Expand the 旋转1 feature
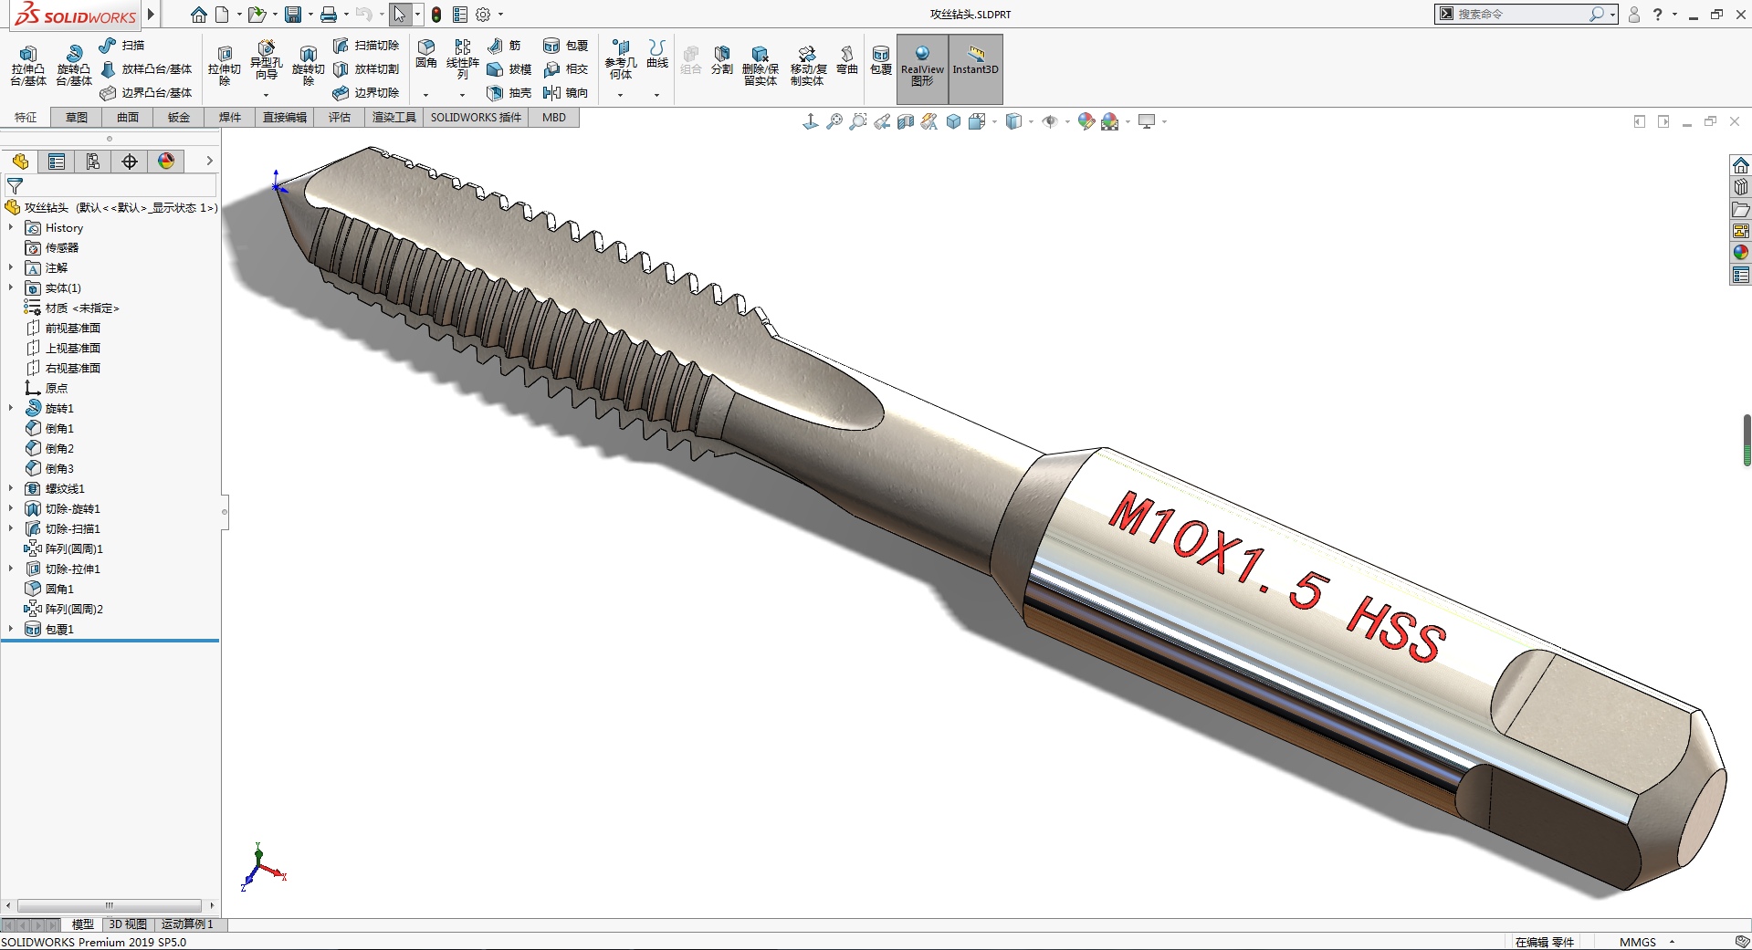The height and width of the screenshot is (950, 1752). [11, 408]
